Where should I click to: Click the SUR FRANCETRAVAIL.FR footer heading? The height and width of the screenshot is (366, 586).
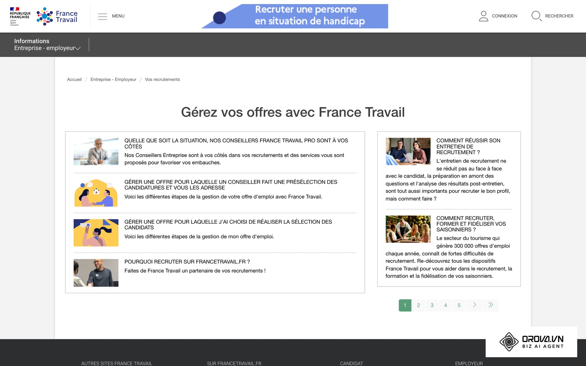(234, 363)
